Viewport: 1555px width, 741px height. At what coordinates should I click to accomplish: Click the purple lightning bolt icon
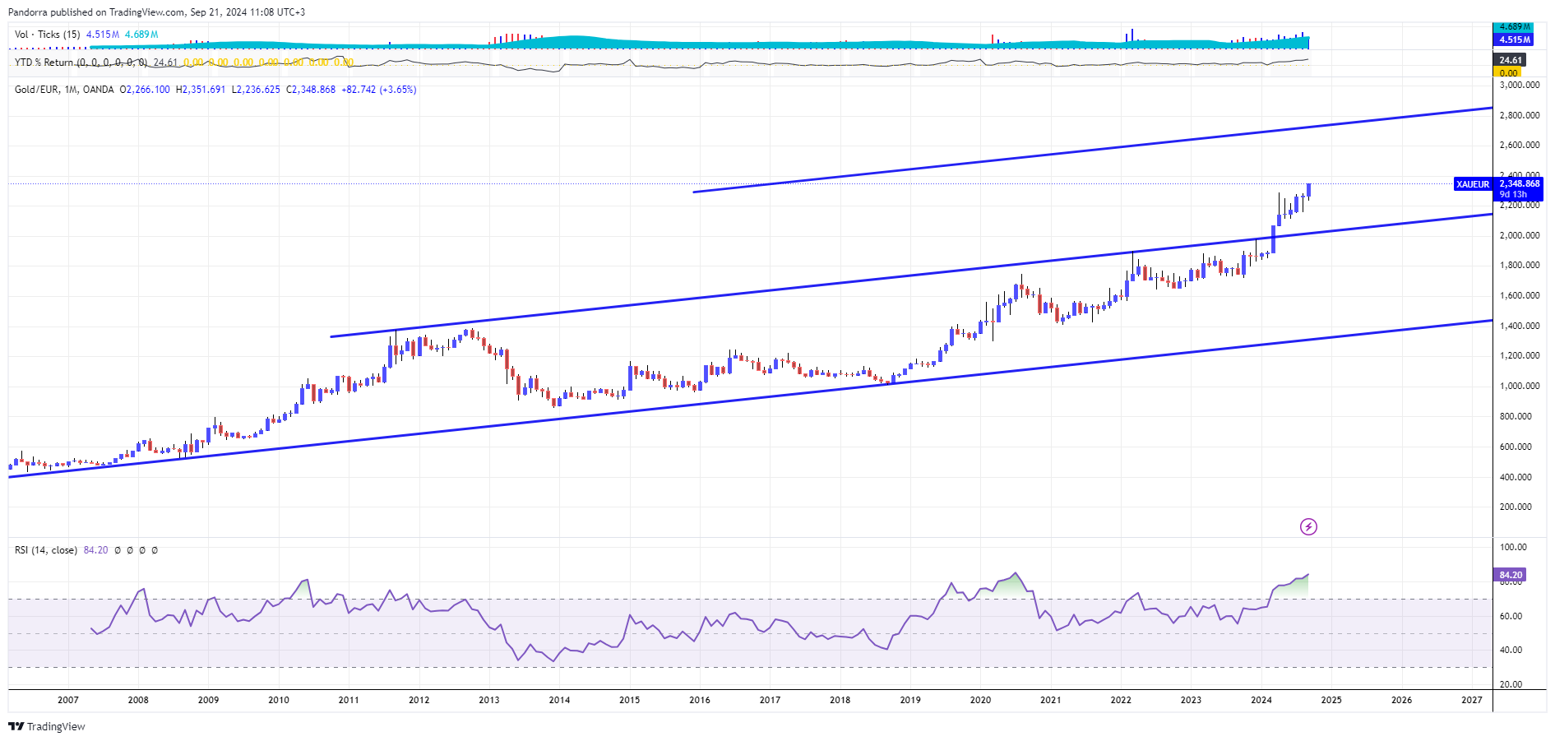click(1308, 526)
